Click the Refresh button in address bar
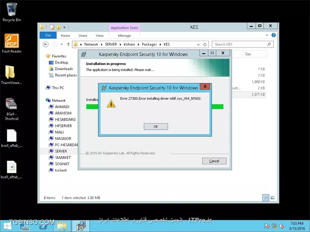The image size is (310, 232). tap(205, 45)
